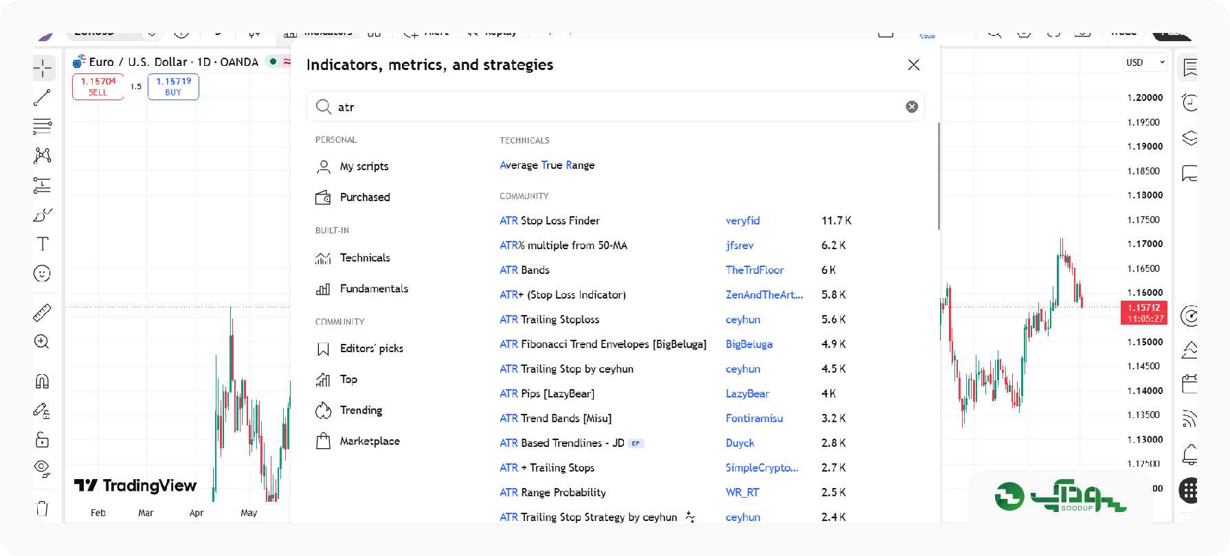Viewport: 1230px width, 556px height.
Task: Add ATR Trailing Stoploss indicator
Action: tap(549, 319)
